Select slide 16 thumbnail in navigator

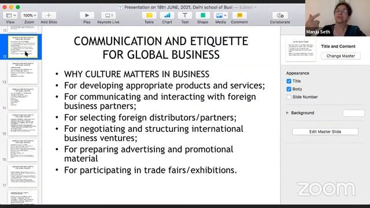[23, 150]
